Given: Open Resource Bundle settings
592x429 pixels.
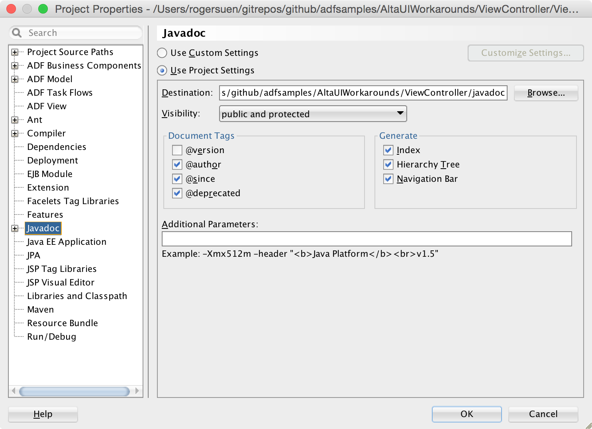Looking at the screenshot, I should [63, 323].
